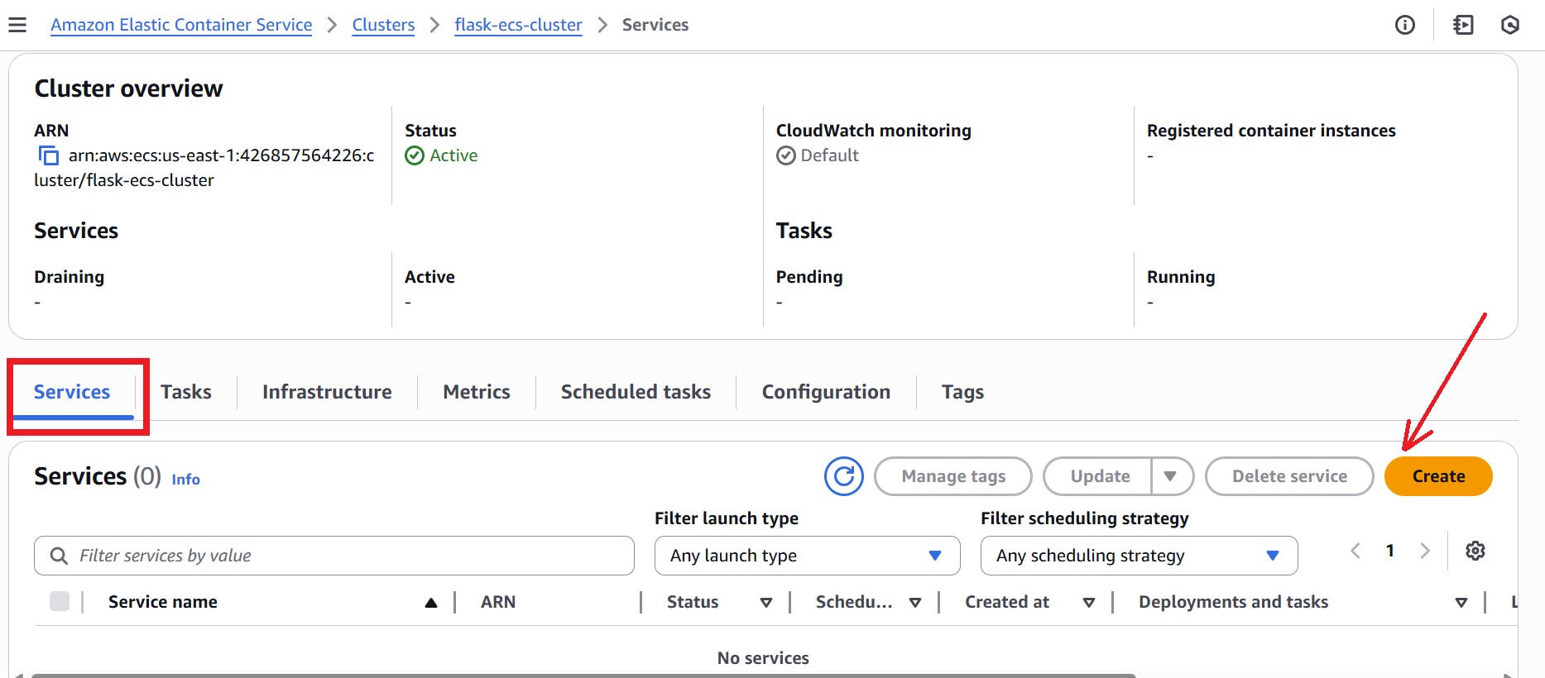Click the Active status text

[453, 155]
